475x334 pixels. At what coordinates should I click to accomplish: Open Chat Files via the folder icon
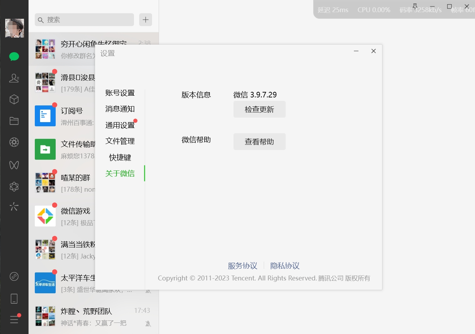coord(14,121)
